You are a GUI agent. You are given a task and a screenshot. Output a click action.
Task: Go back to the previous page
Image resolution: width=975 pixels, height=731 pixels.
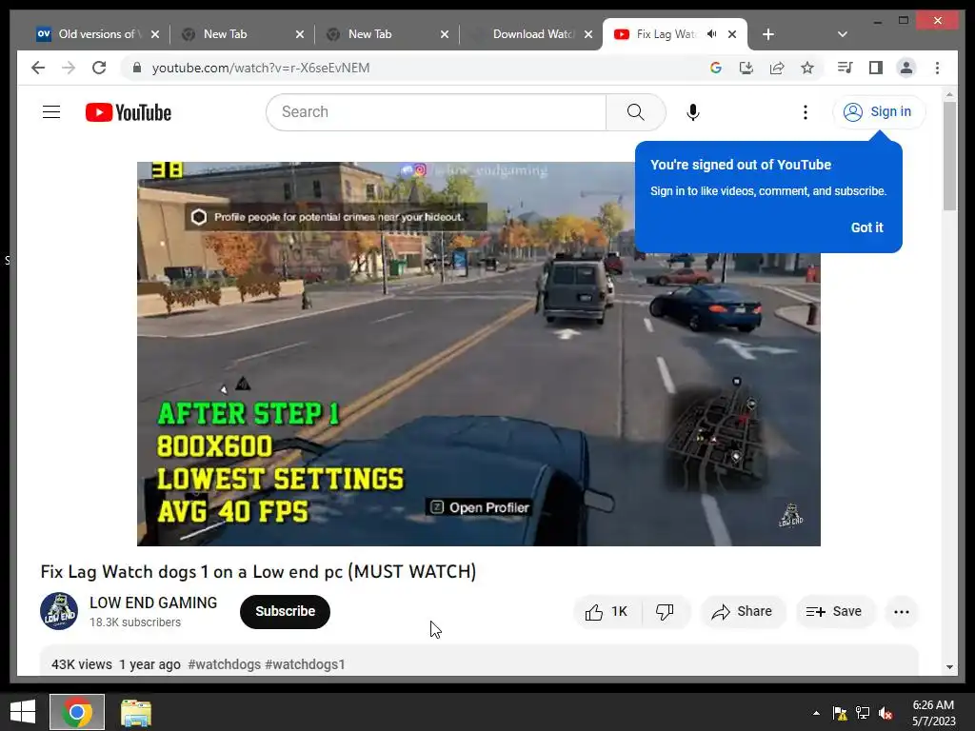click(x=38, y=68)
